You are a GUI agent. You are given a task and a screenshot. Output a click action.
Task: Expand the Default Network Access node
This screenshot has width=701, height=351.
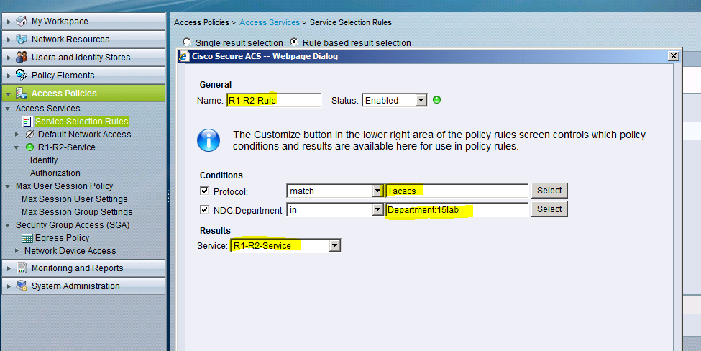pos(17,134)
